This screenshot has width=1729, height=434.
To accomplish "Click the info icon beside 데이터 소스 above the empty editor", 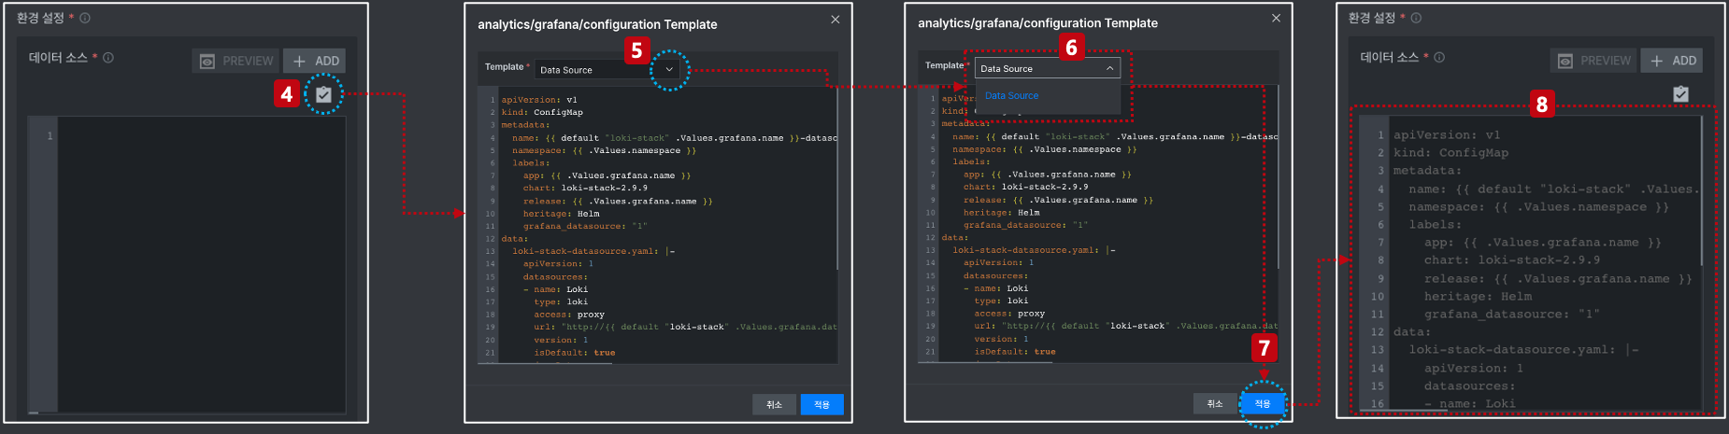I will pyautogui.click(x=108, y=58).
